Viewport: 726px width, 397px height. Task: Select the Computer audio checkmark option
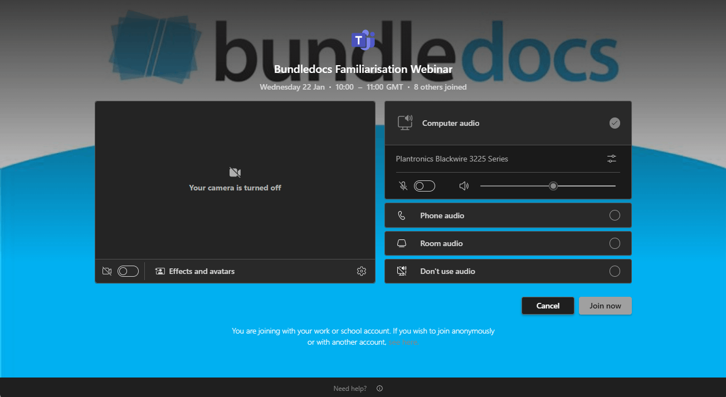[x=615, y=123]
